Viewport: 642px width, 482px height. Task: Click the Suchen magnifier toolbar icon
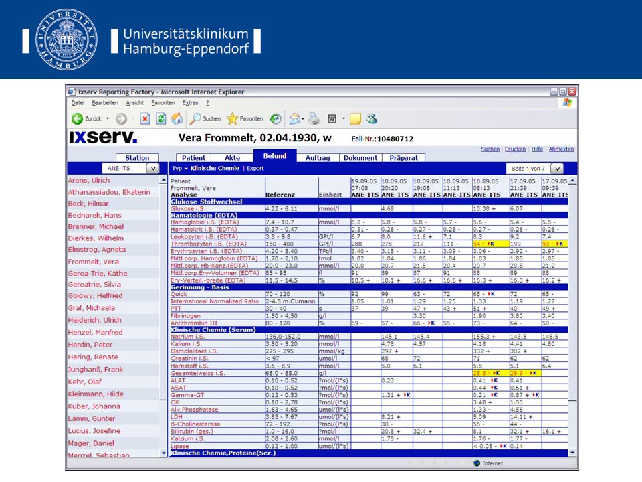(195, 119)
